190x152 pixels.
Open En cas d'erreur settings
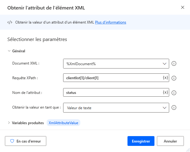[x=25, y=141]
